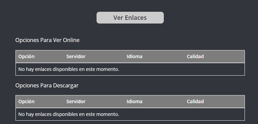The height and width of the screenshot is (124, 258).
Task: Click Servidor header in download table
Action: (x=76, y=101)
